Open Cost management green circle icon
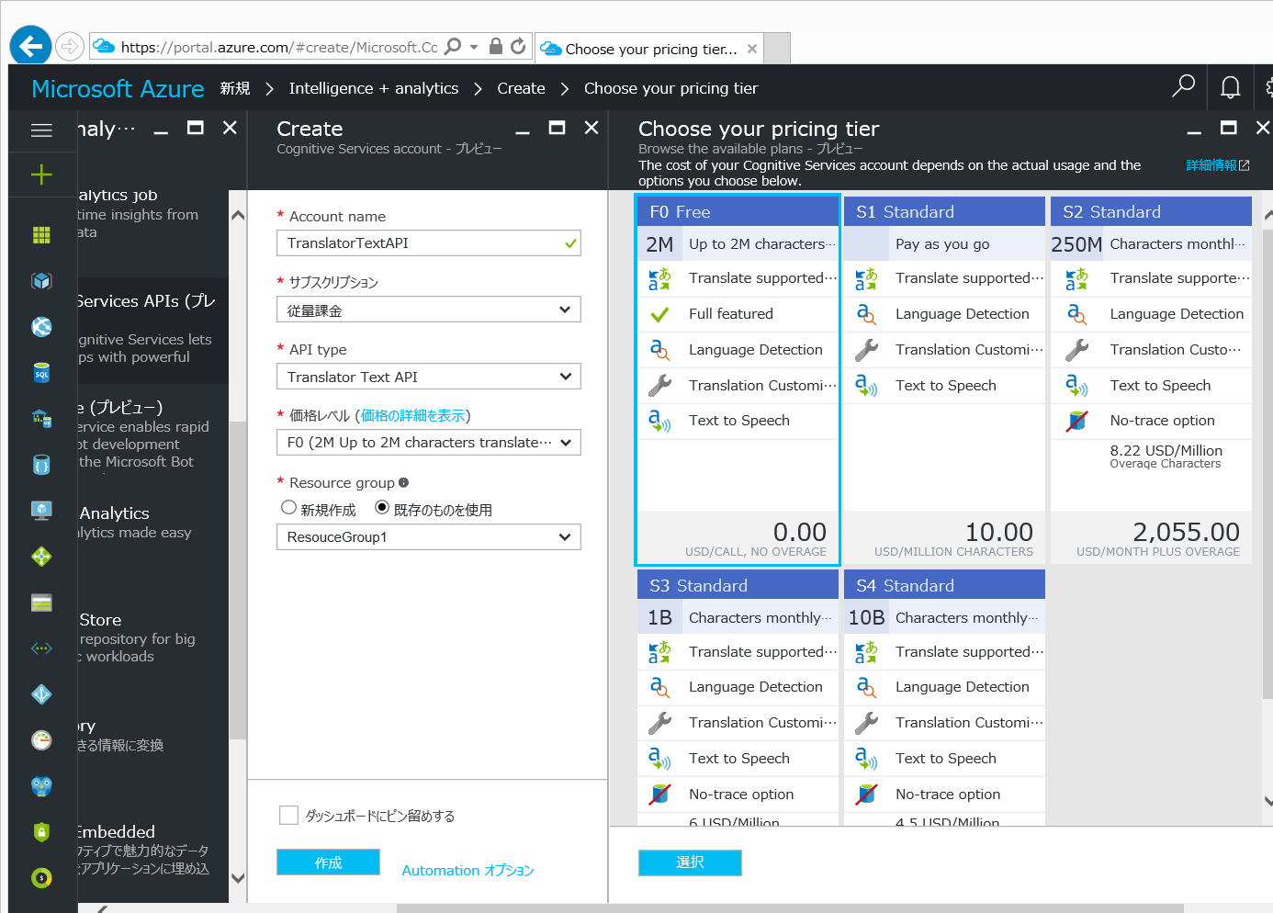Image resolution: width=1273 pixels, height=913 pixels. (41, 878)
